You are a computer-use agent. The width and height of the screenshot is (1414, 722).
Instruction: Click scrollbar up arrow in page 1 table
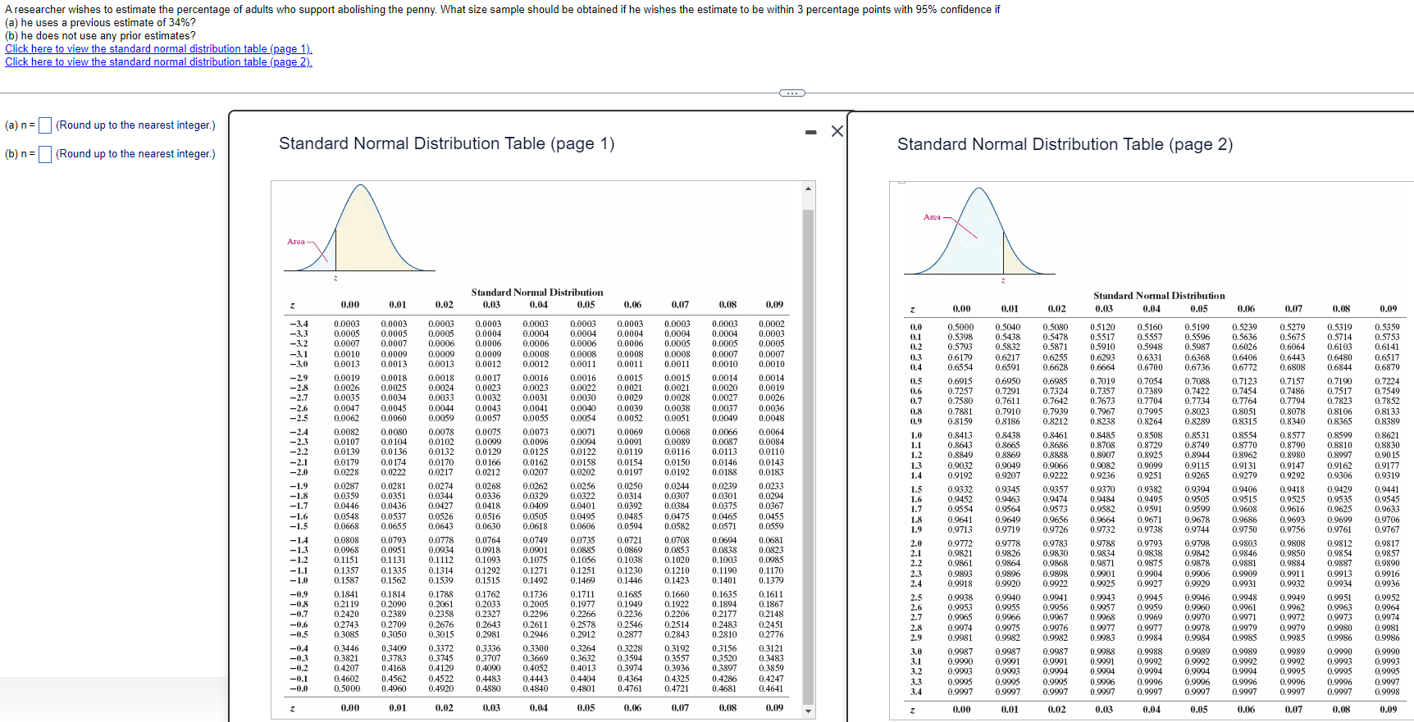pyautogui.click(x=809, y=188)
